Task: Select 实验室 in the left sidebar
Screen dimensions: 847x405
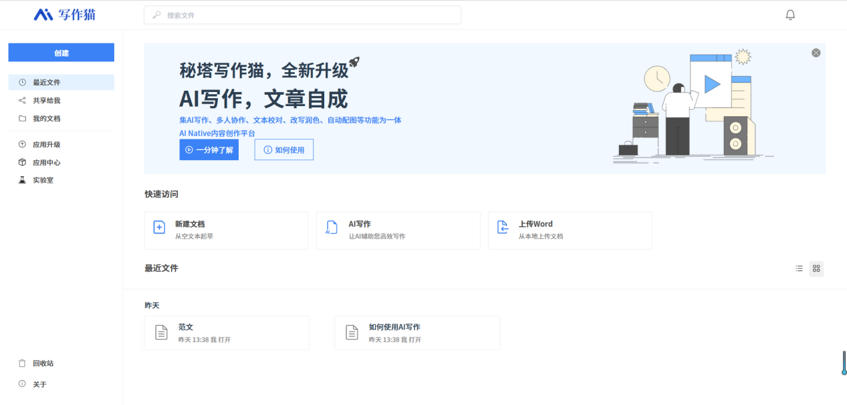Action: click(x=39, y=179)
